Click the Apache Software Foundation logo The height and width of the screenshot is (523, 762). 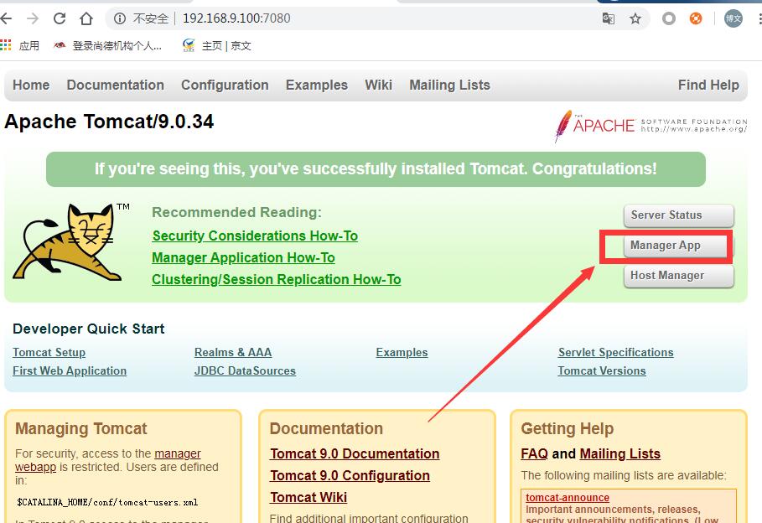651,126
